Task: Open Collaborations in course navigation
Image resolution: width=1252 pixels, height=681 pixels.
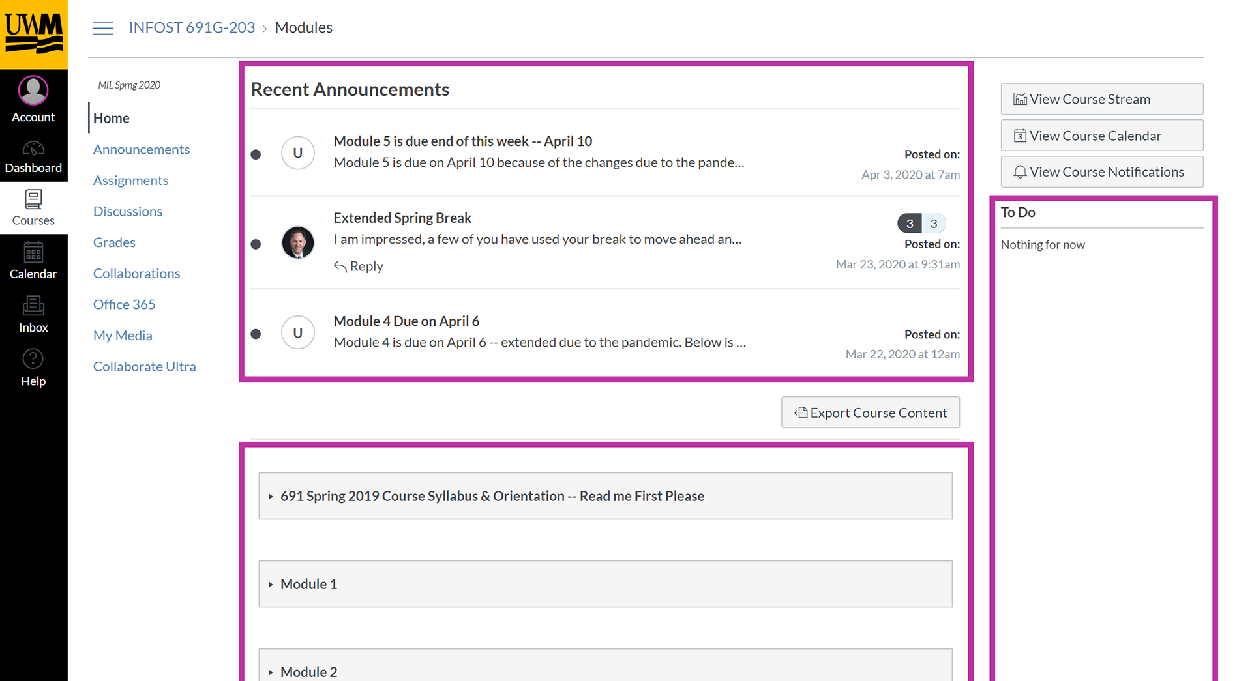Action: 137,273
